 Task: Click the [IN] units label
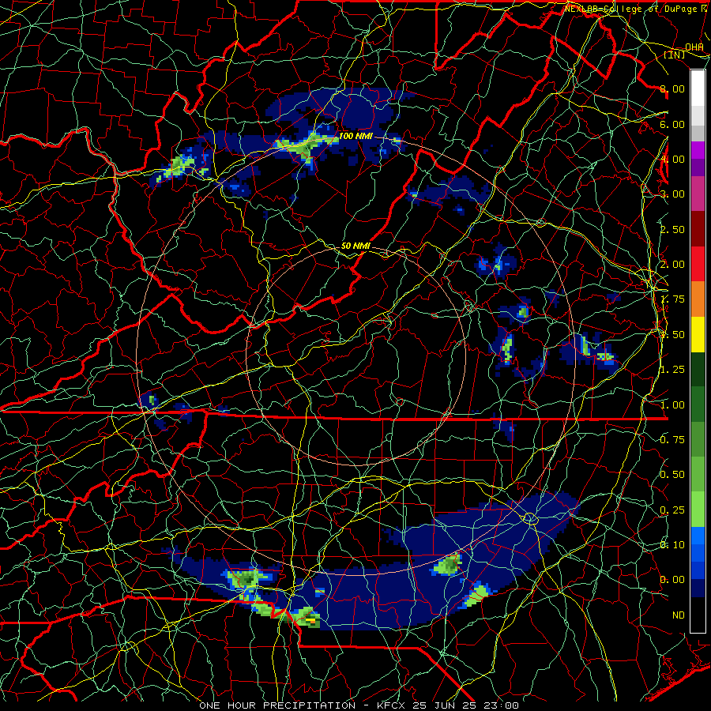pyautogui.click(x=675, y=55)
